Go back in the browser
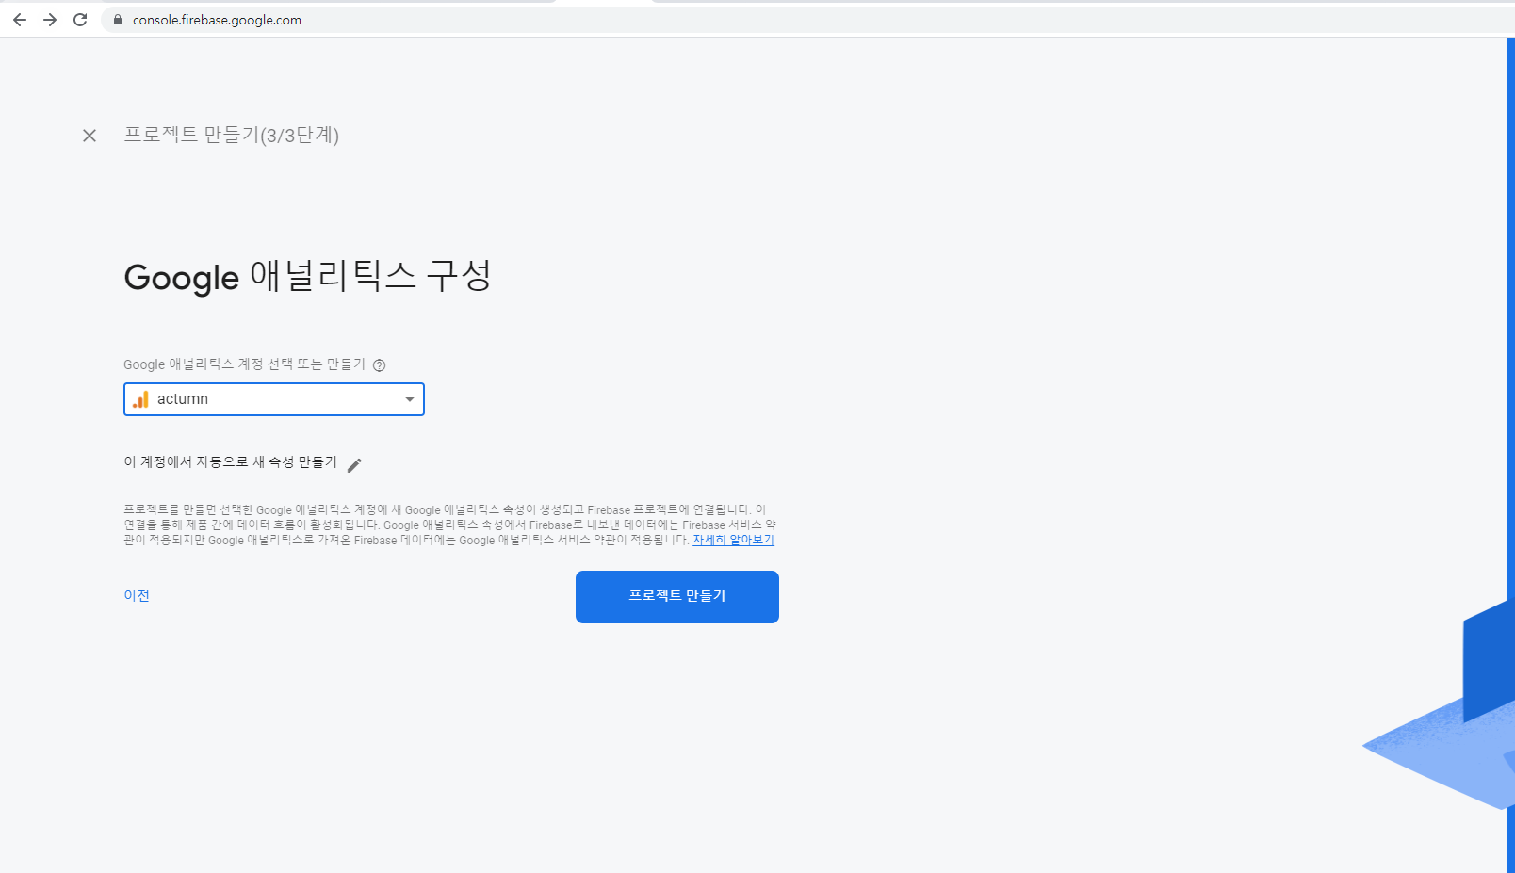 [x=20, y=20]
